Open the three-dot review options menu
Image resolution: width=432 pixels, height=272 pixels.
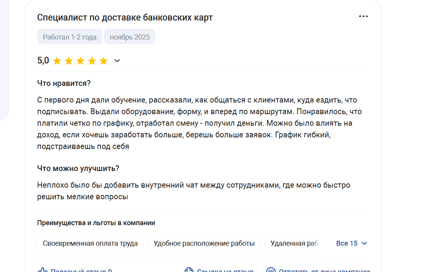(363, 17)
